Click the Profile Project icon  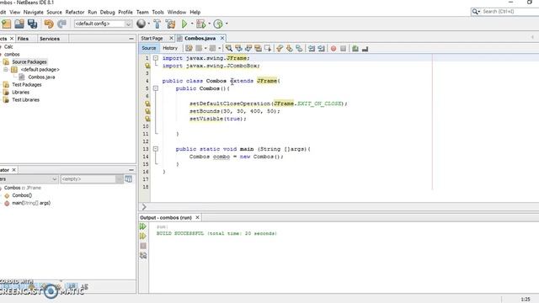click(x=218, y=24)
